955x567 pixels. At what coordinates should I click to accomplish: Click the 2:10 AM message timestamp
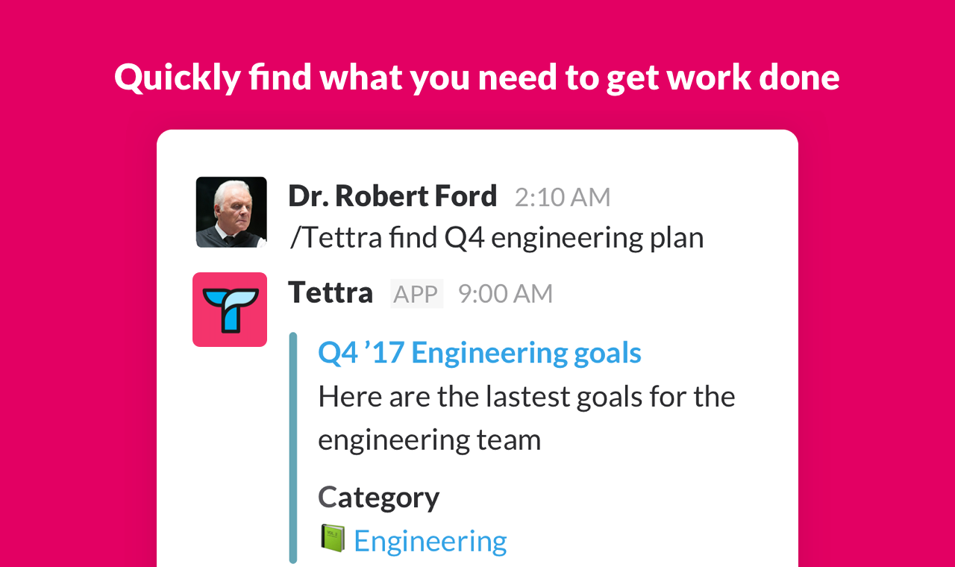(x=563, y=197)
